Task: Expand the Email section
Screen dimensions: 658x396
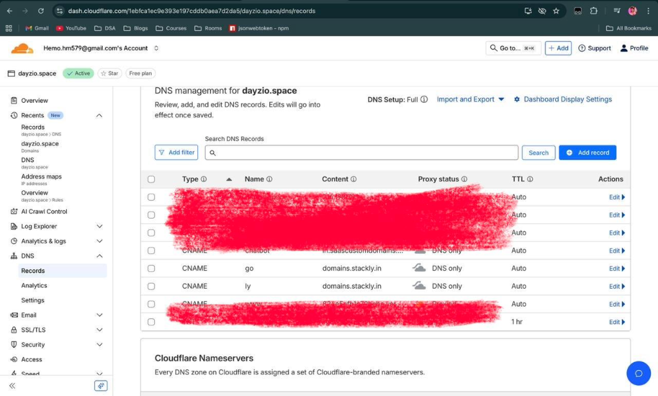Action: [99, 315]
